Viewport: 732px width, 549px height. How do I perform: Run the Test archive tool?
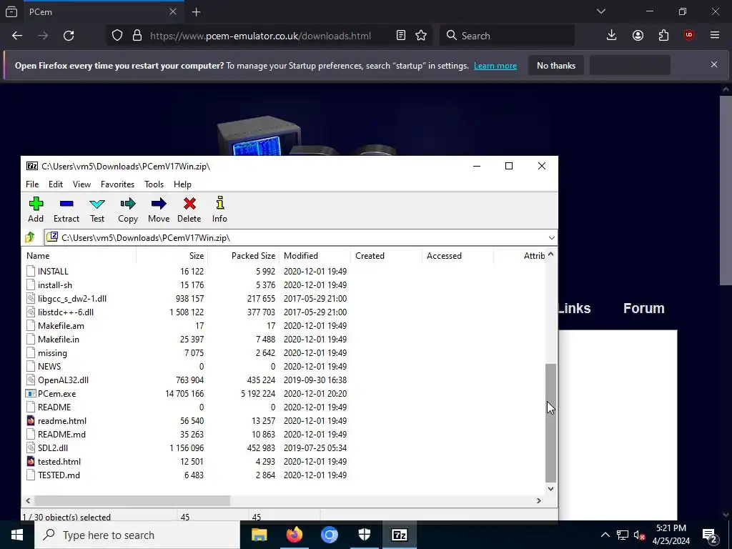point(97,209)
